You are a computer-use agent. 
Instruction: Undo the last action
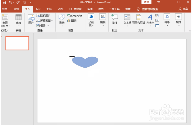tap(11, 2)
